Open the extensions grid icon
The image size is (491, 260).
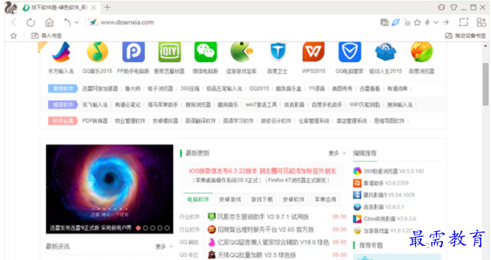(481, 22)
